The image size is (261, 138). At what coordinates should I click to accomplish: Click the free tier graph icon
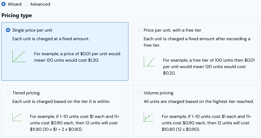tap(149, 62)
